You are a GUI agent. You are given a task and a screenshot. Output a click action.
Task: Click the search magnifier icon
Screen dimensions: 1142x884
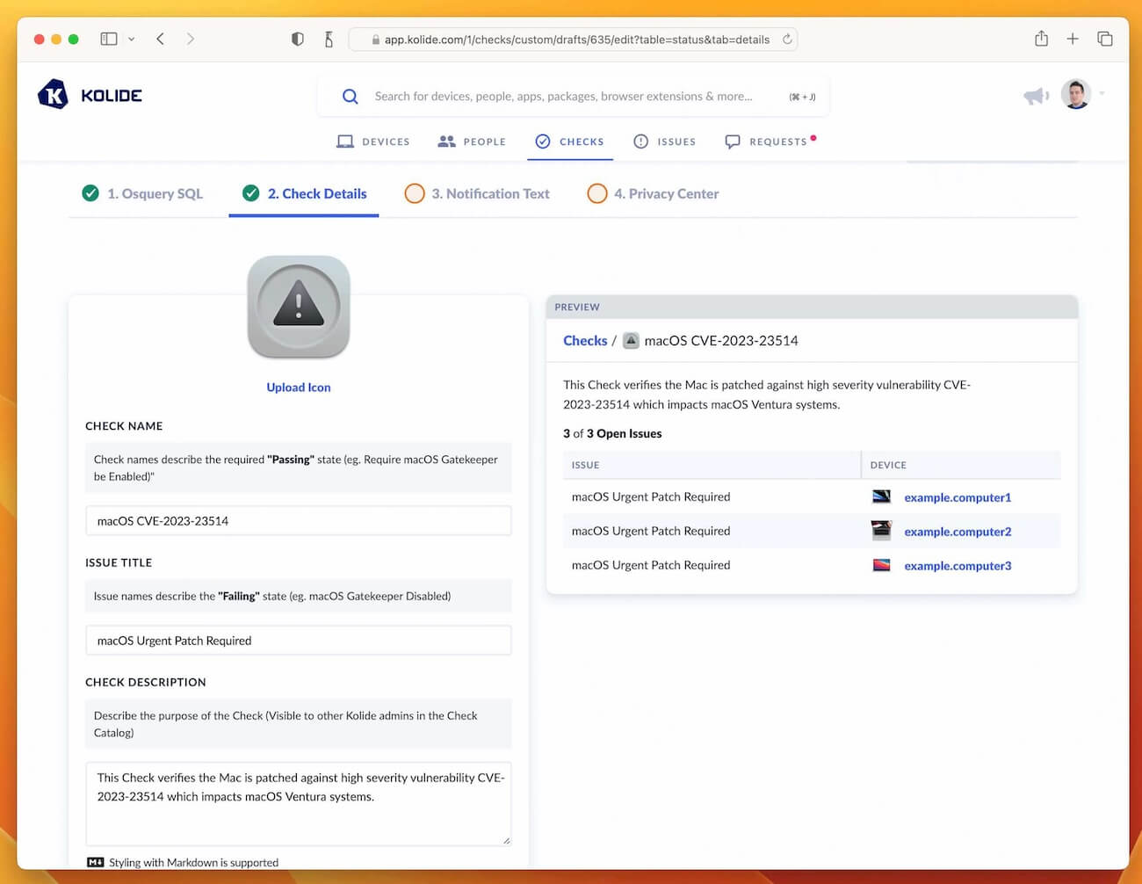pos(351,96)
